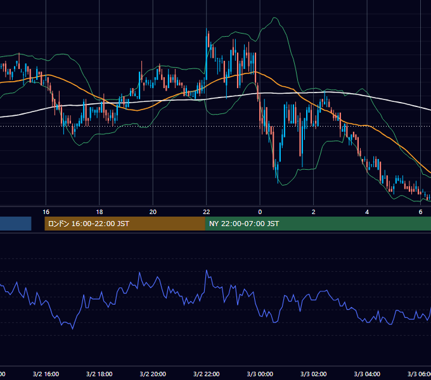This screenshot has height=380, width=431.
Task: Click the 3/2 18:00 label on indicator axis
Action: coord(100,374)
